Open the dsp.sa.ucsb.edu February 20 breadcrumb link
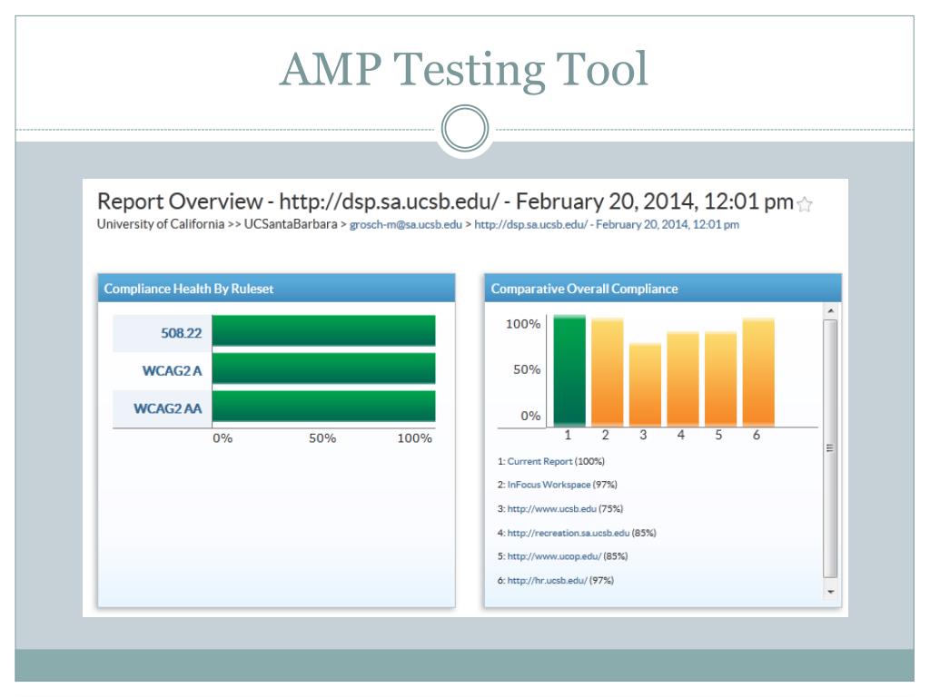 point(606,225)
